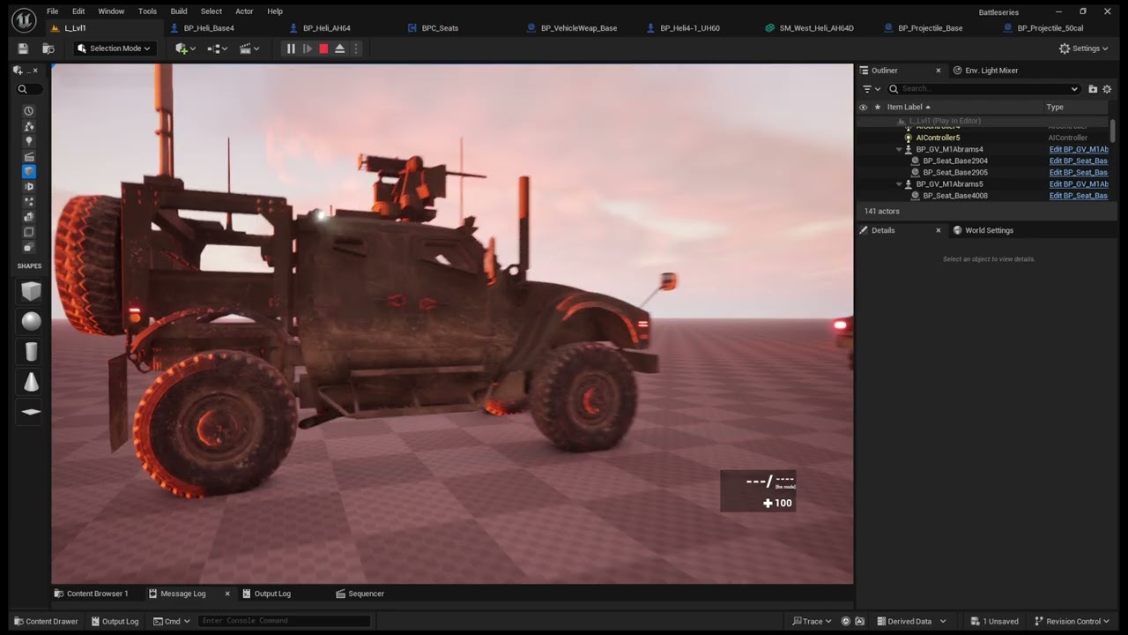The width and height of the screenshot is (1128, 635).
Task: Click the Place Actors search field
Action: (x=29, y=89)
